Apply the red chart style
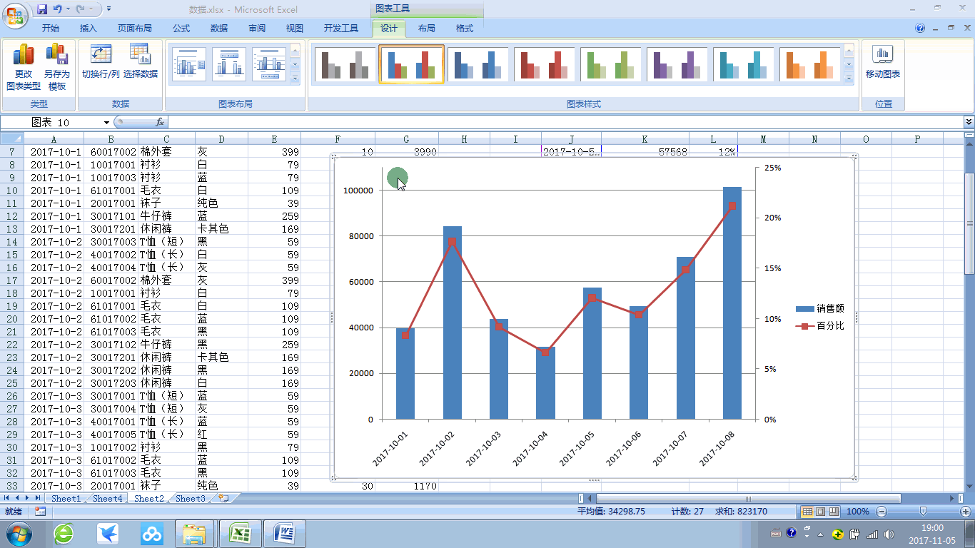Screen dimensions: 975x548 [x=544, y=64]
